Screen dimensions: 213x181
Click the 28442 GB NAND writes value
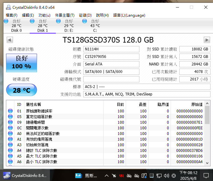pos(195,64)
